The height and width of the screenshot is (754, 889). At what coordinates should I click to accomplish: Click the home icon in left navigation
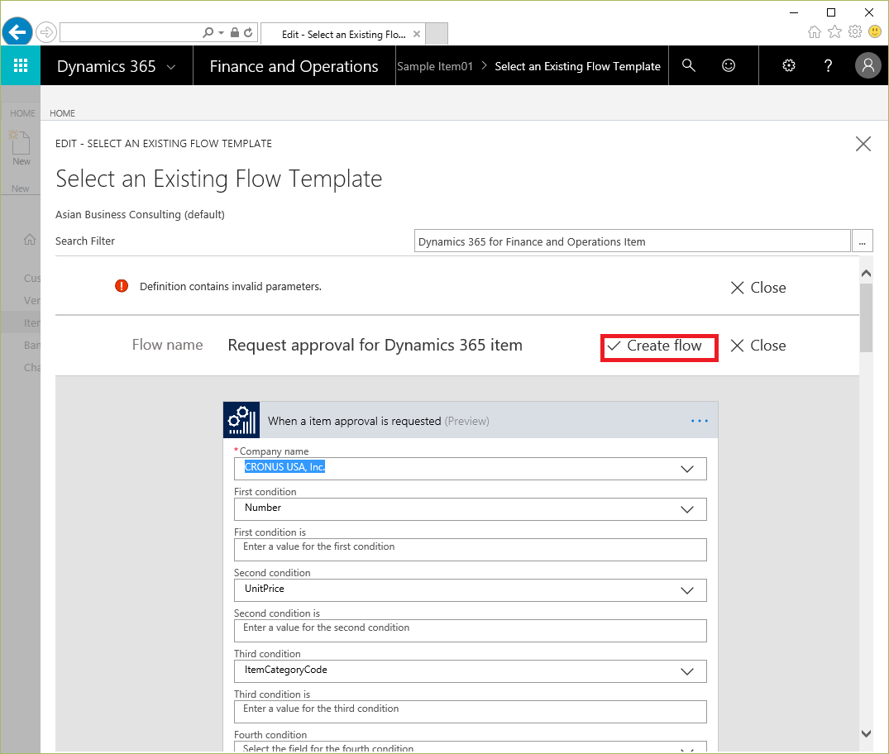tap(30, 239)
